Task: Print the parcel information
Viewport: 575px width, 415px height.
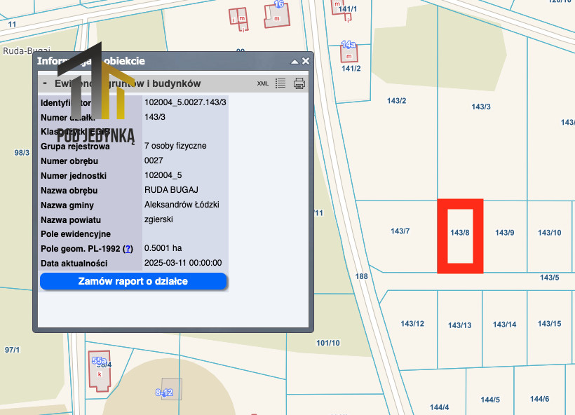Action: [x=299, y=83]
